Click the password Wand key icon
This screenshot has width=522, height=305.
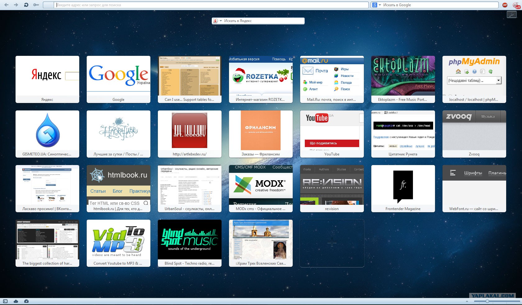coord(36,5)
